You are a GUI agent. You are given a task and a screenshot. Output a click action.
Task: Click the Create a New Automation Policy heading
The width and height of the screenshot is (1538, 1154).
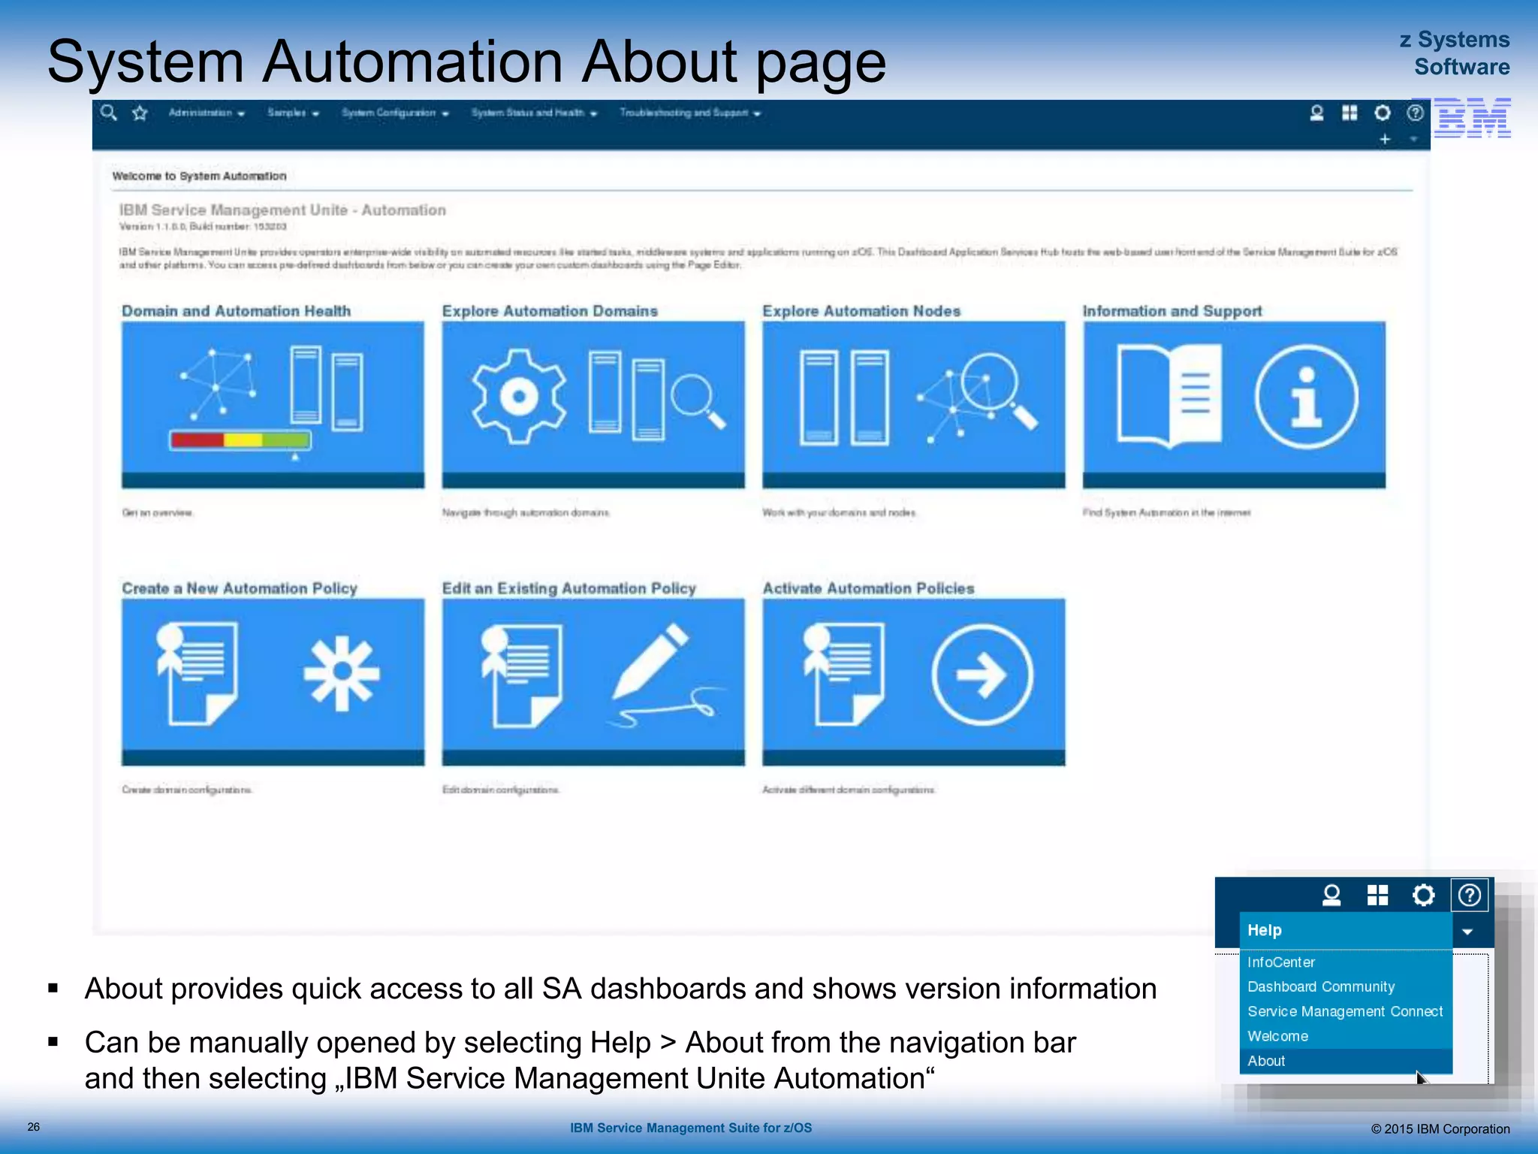[240, 588]
